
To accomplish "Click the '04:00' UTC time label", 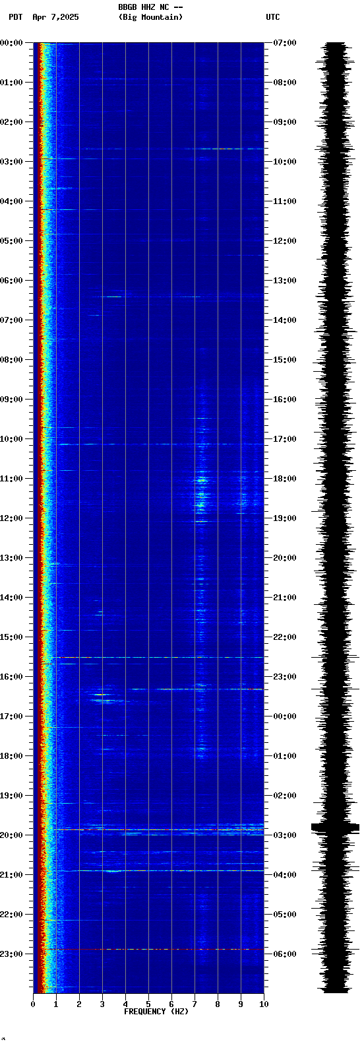I will [285, 875].
